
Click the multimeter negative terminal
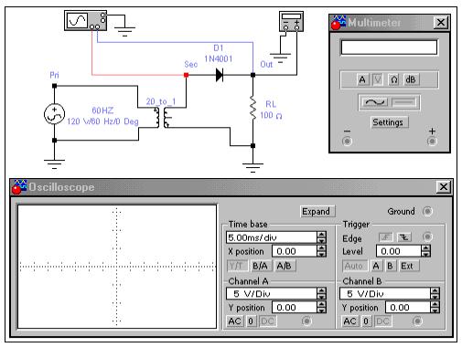pyautogui.click(x=347, y=142)
